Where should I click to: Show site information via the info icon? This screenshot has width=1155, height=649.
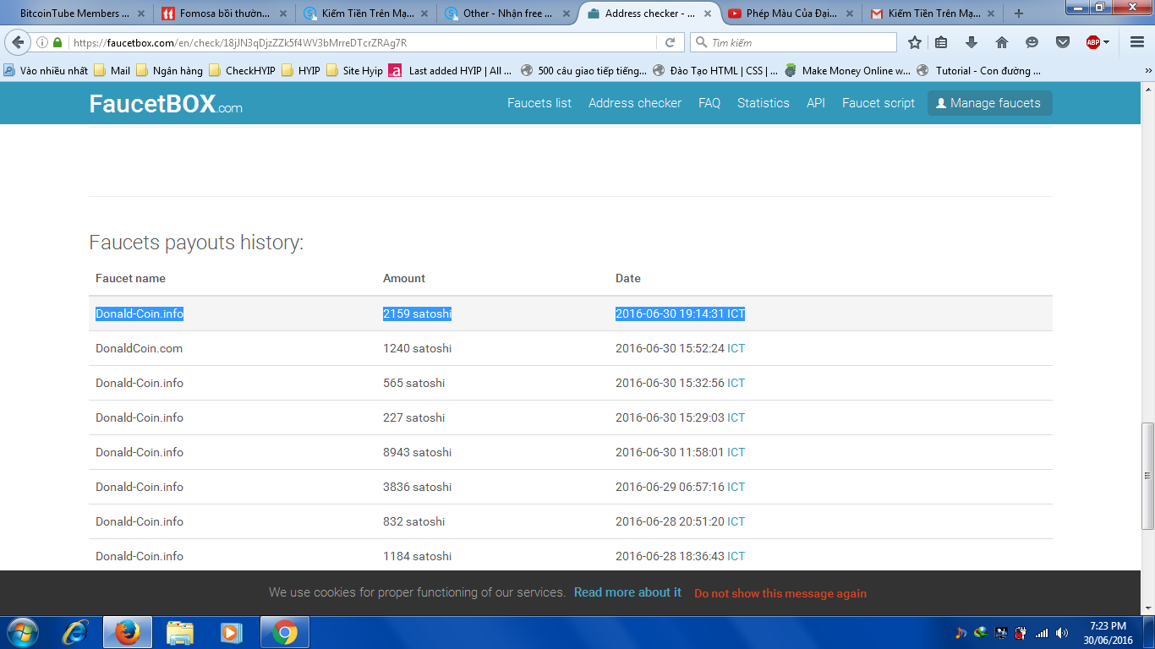pyautogui.click(x=42, y=42)
